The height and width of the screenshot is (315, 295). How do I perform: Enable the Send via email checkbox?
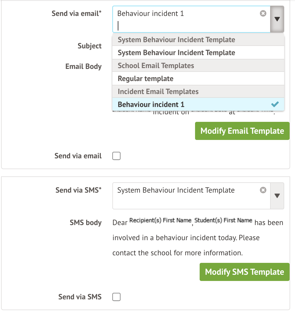pos(116,156)
